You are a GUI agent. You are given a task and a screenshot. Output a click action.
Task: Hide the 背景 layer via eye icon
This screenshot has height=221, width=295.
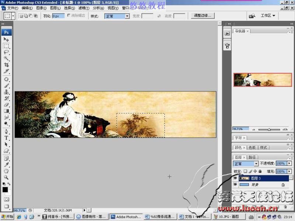[235, 185]
